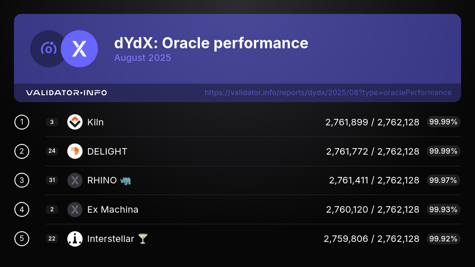The image size is (475, 267).
Task: Click the Ex Machina validator placeholder icon
Action: (75, 209)
